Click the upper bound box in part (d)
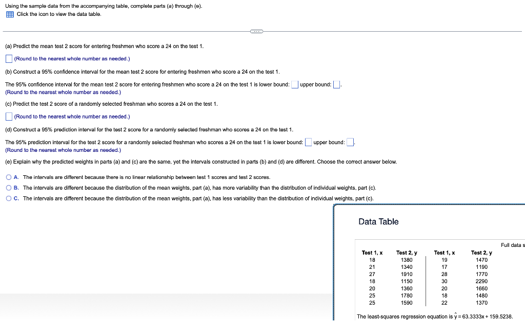525x321 pixels. click(349, 142)
